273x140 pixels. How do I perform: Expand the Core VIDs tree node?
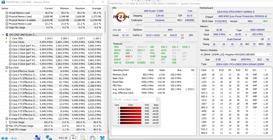6,38
